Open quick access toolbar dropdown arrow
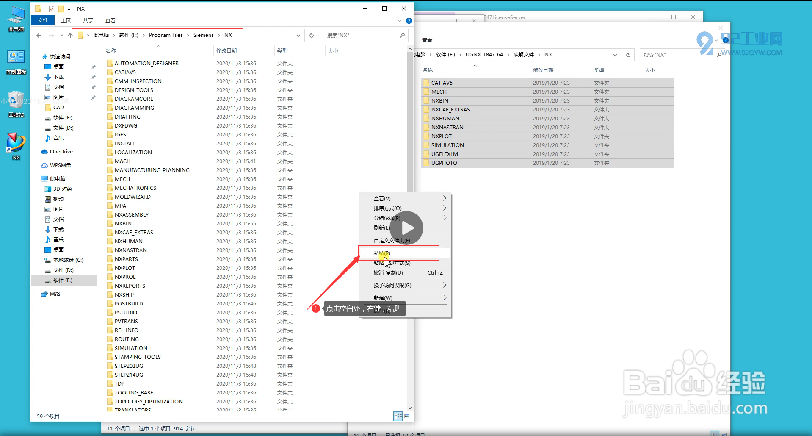The height and width of the screenshot is (436, 812). click(x=69, y=9)
